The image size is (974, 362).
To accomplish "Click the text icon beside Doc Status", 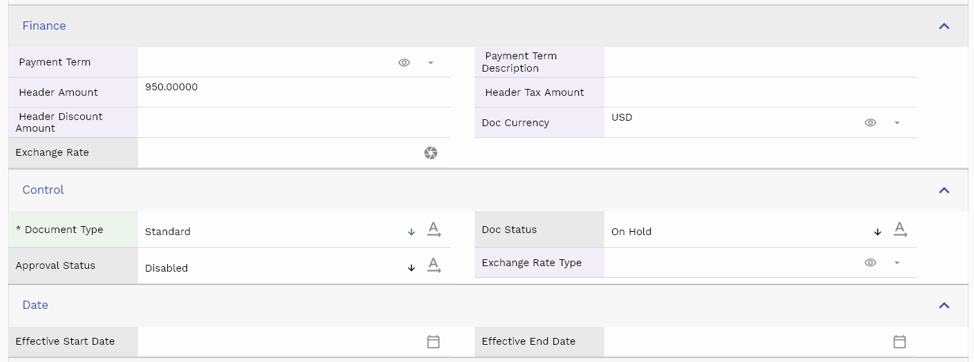I will (900, 230).
